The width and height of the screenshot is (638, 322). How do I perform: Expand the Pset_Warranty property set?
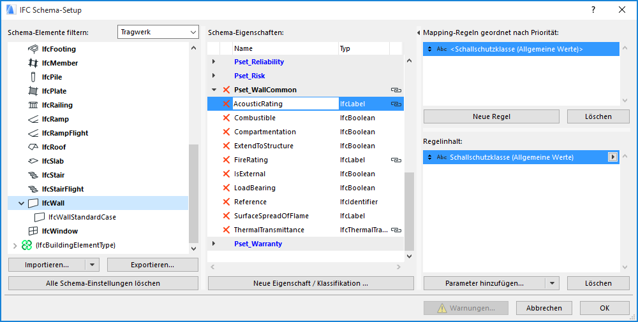tap(214, 244)
